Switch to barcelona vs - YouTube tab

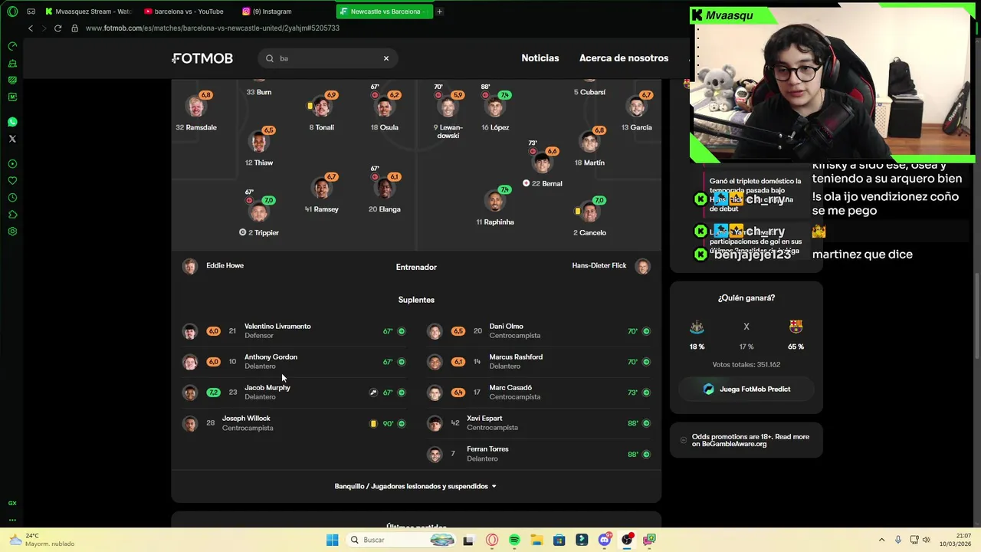click(189, 11)
